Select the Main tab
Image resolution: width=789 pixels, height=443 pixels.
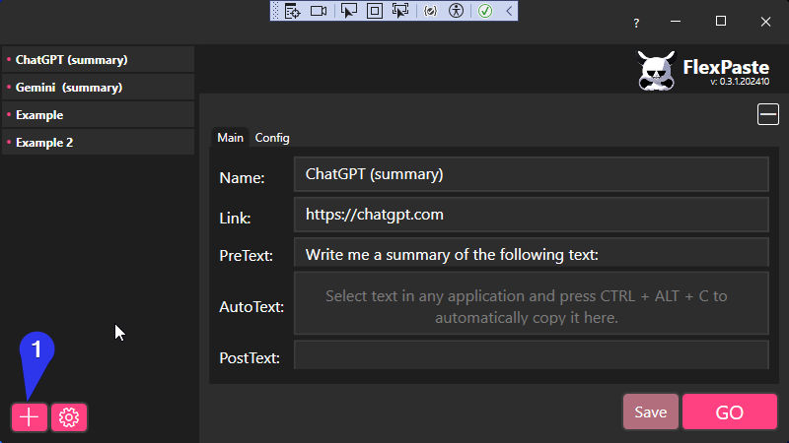(230, 138)
